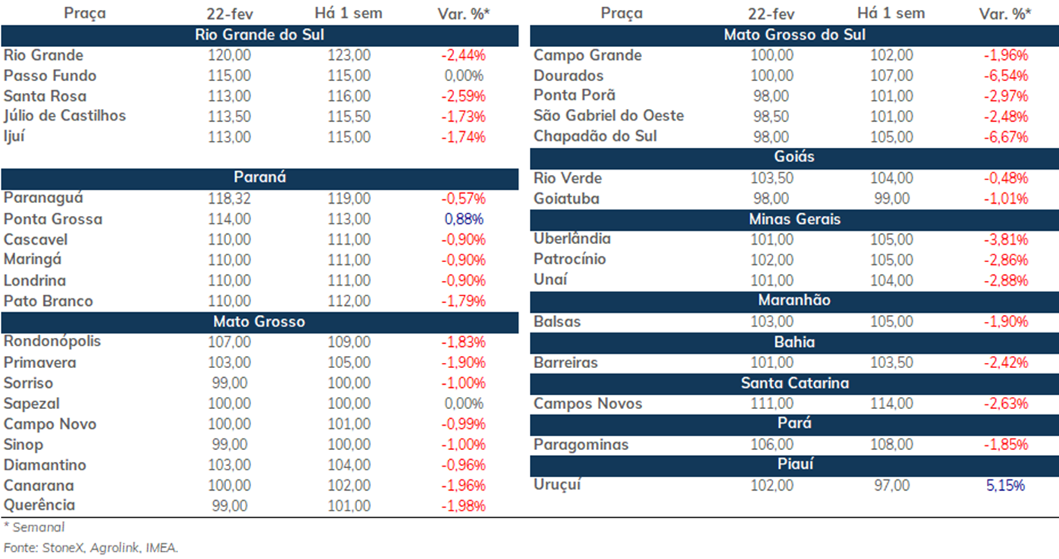
Task: Select the Mato Grosso do Sul header
Action: 794,36
